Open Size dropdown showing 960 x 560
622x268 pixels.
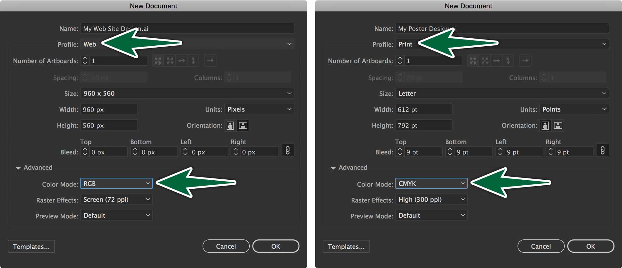[x=187, y=93]
